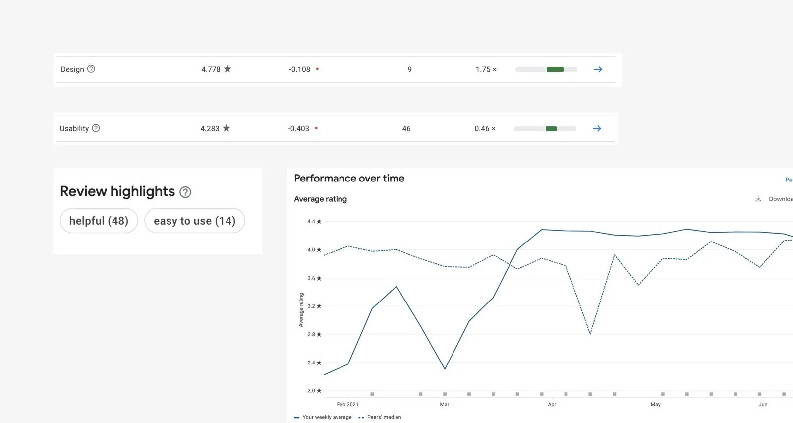The image size is (793, 423).
Task: Click the Usability row label
Action: pos(74,128)
